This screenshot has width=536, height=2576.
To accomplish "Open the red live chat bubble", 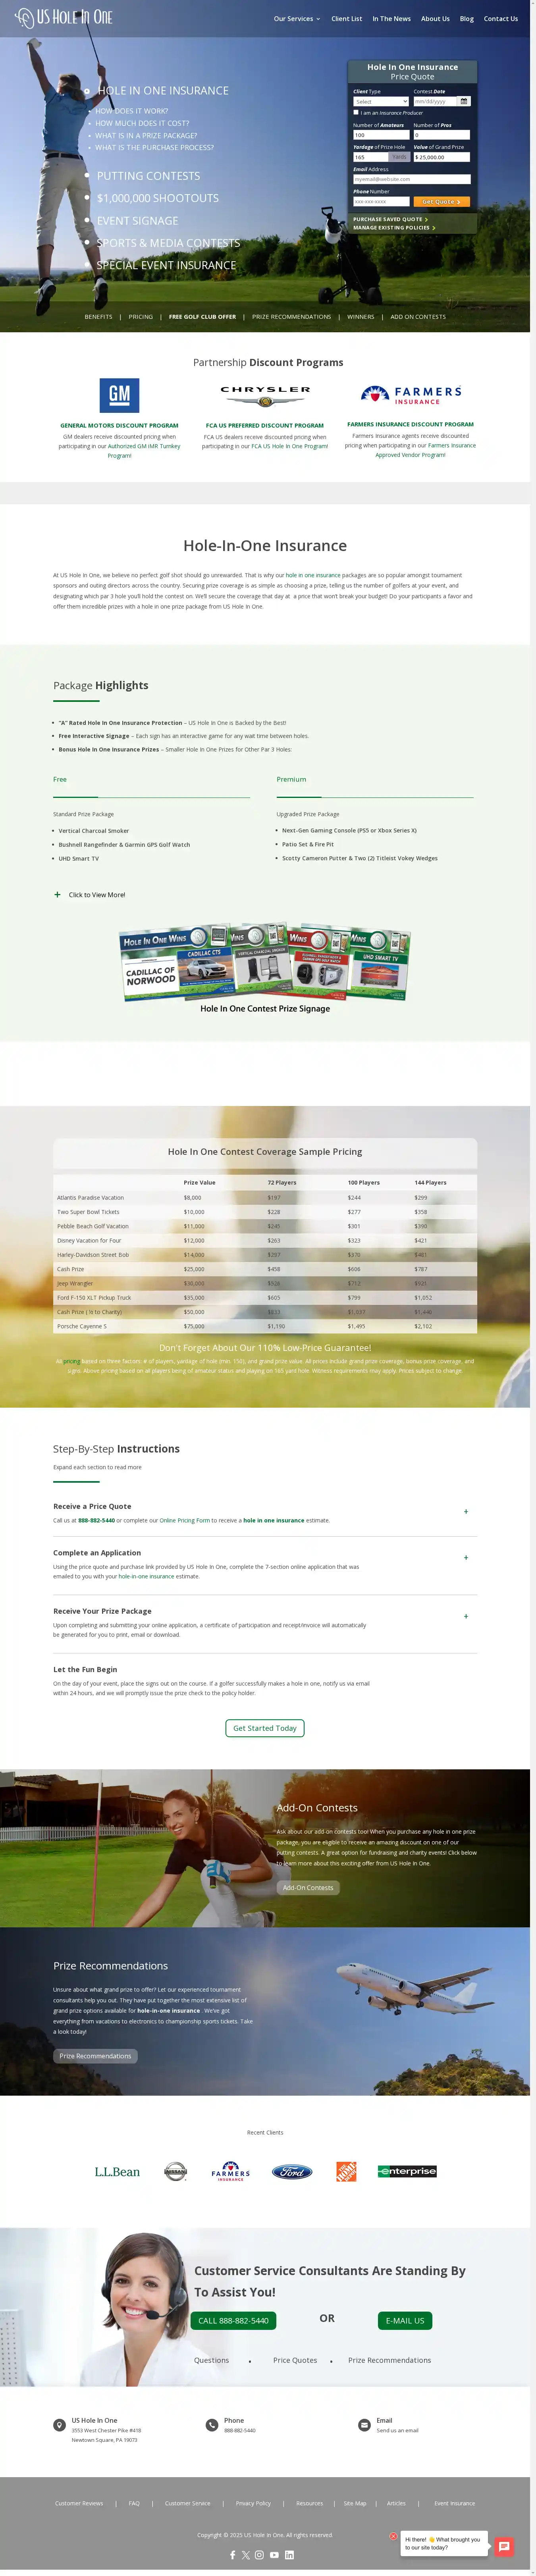I will (504, 2546).
